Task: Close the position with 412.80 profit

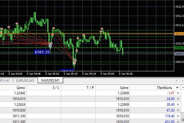Action: tap(178, 121)
